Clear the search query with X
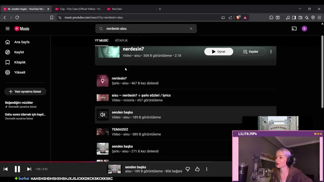The width and height of the screenshot is (324, 182). pyautogui.click(x=191, y=29)
